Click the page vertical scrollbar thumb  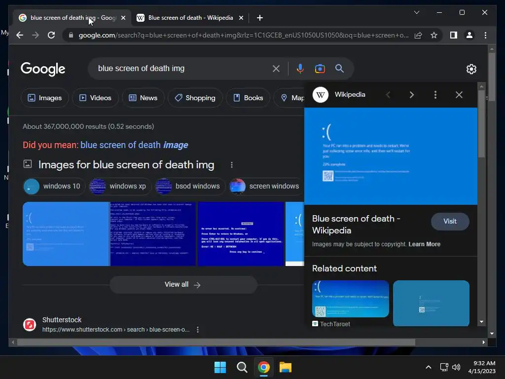tap(492, 77)
